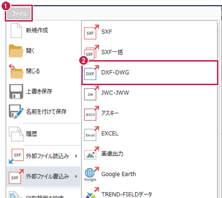Click the DXF export icon

[x=91, y=72]
